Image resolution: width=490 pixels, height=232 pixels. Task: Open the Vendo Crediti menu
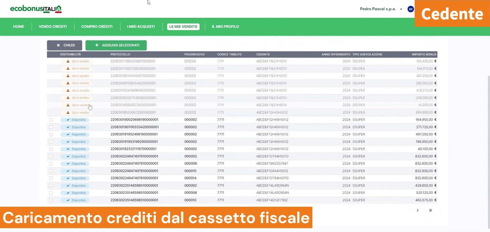(x=53, y=27)
